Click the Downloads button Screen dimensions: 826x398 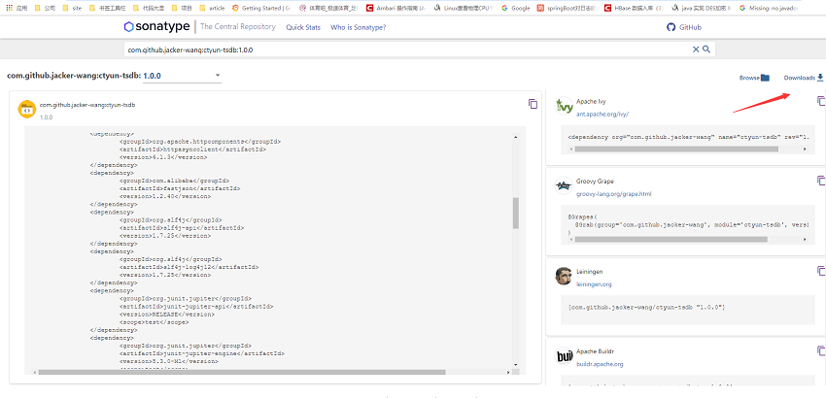[x=804, y=78]
